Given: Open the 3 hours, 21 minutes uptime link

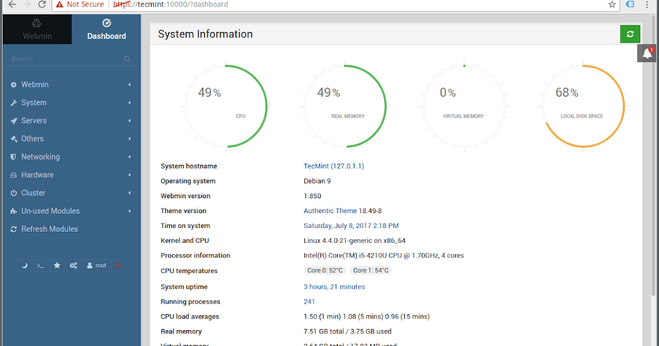Looking at the screenshot, I should click(334, 287).
